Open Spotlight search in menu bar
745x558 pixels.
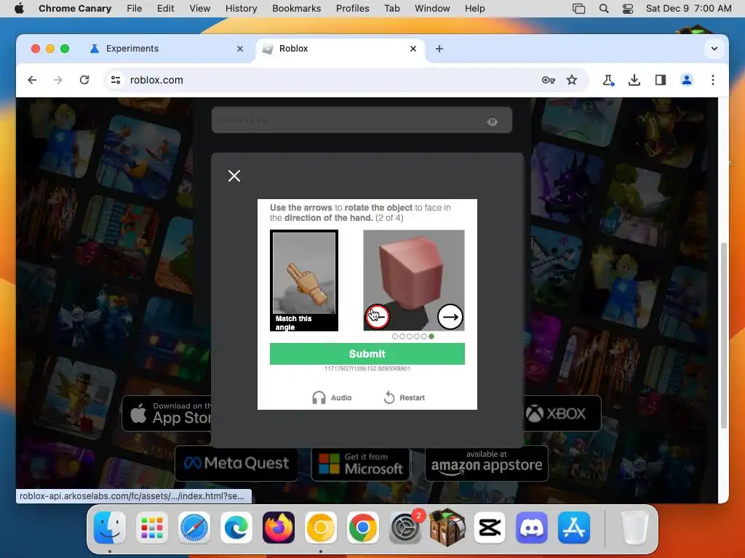pos(604,8)
